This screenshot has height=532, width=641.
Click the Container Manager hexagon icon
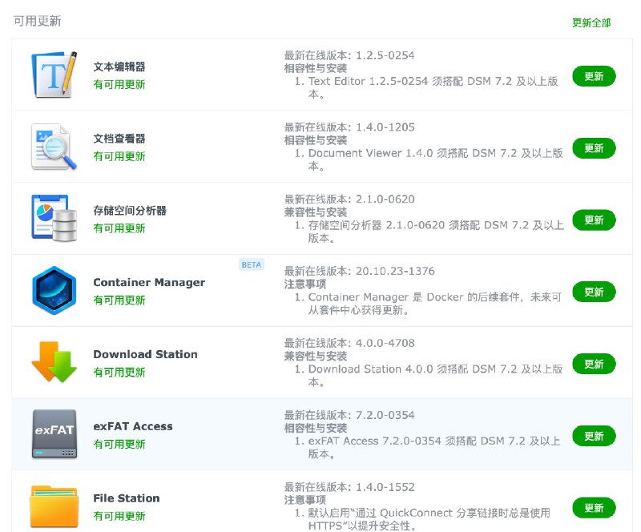[x=53, y=289]
